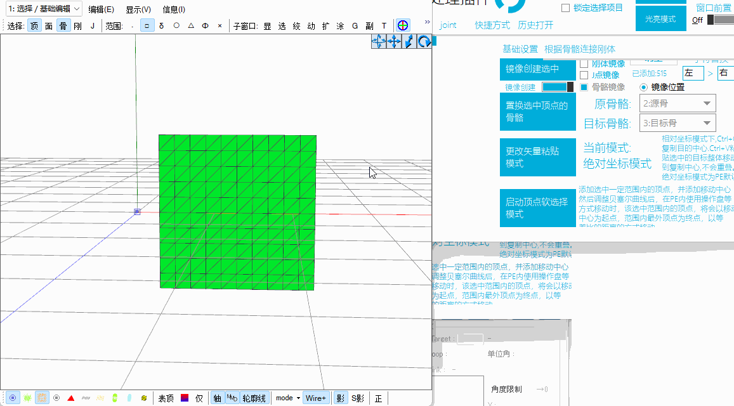
Task: Click the rotate view icon in viewport corner
Action: (x=424, y=41)
